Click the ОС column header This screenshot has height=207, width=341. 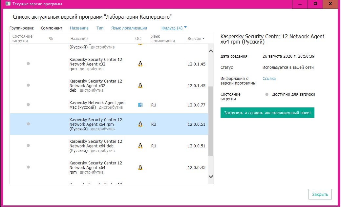pos(138,39)
